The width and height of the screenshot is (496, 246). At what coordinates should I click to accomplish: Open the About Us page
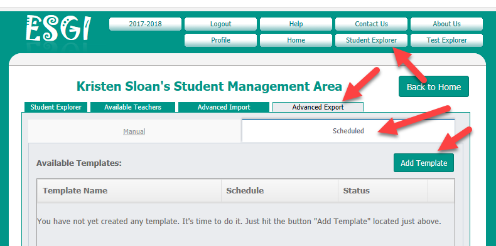coord(446,24)
